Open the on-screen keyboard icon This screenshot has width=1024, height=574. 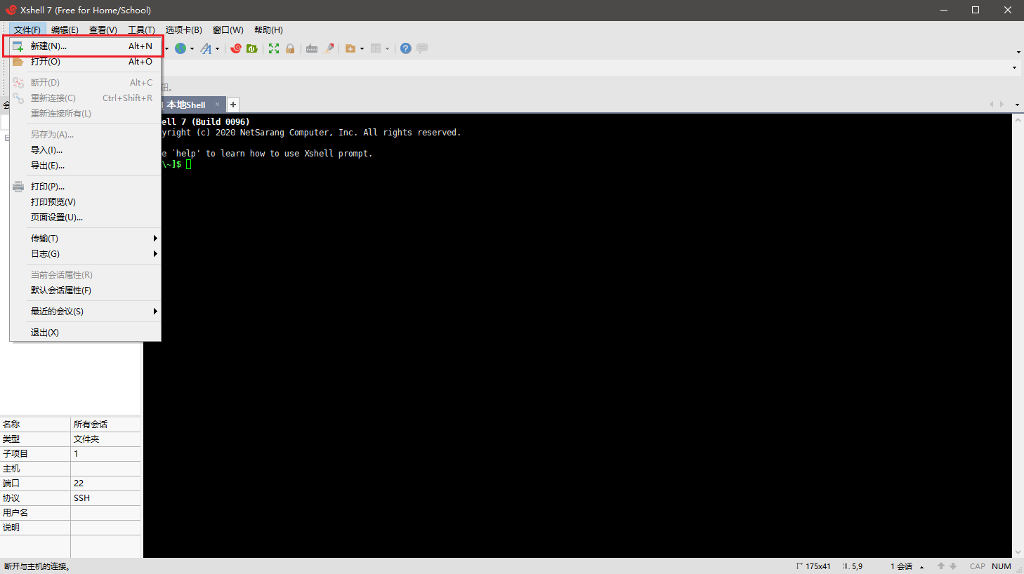pos(311,48)
